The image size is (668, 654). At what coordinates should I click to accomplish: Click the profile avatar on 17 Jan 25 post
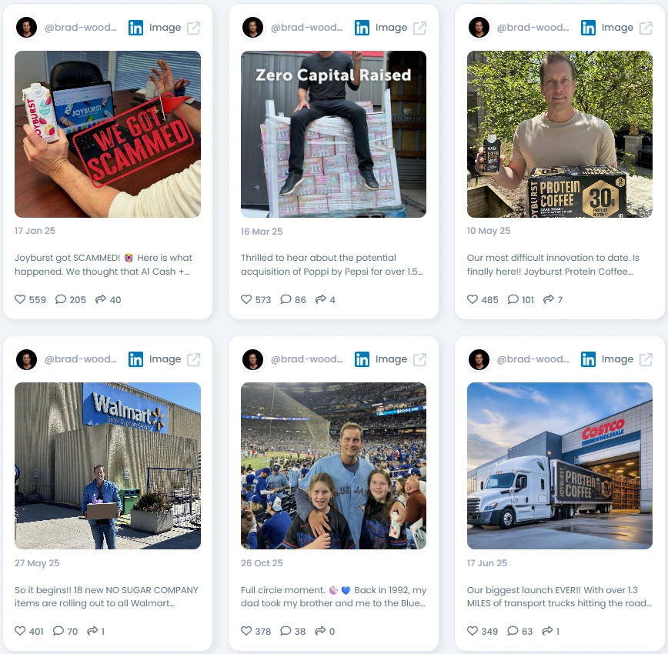click(26, 28)
